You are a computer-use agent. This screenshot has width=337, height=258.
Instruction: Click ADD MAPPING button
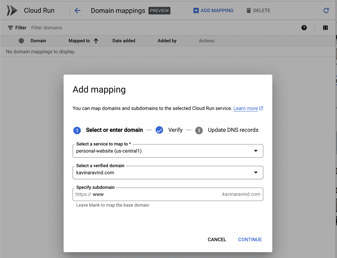213,11
